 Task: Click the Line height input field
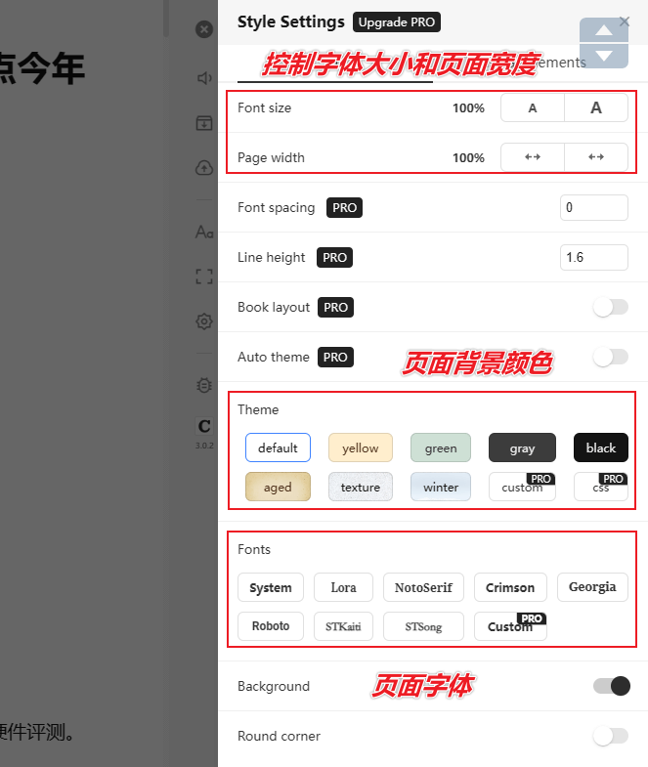pos(593,257)
